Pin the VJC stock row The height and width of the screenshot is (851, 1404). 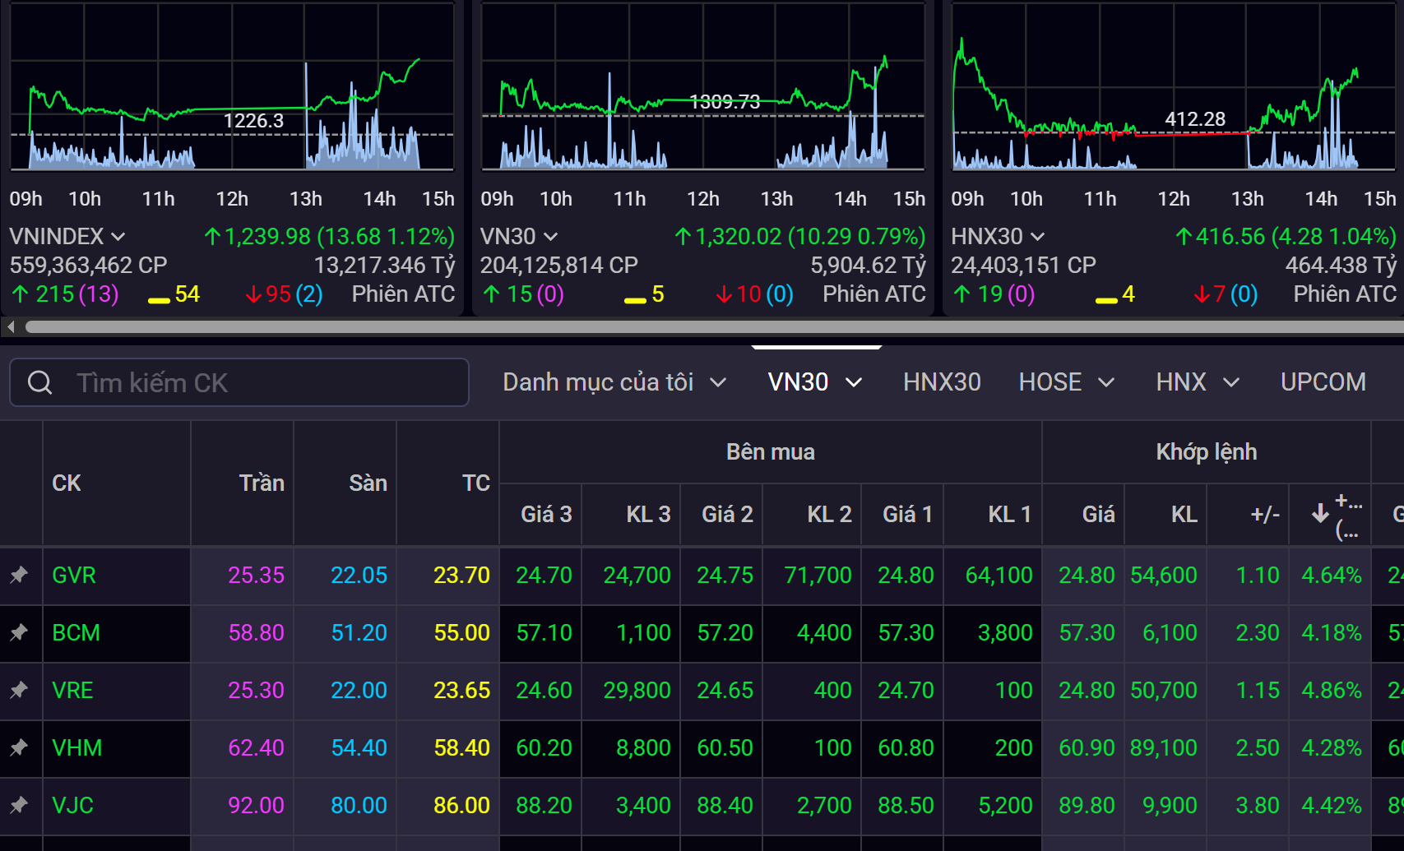tap(19, 805)
